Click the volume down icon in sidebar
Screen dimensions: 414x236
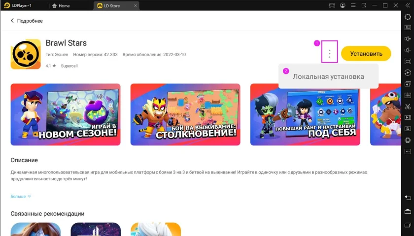408,50
